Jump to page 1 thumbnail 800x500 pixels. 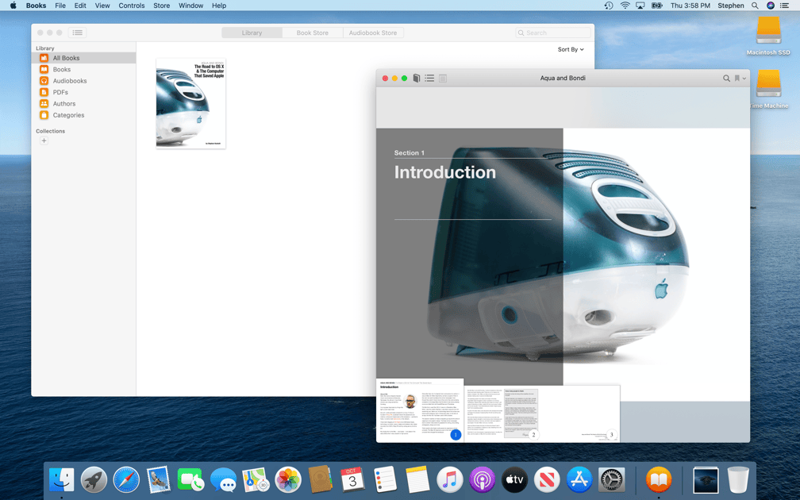[420, 410]
